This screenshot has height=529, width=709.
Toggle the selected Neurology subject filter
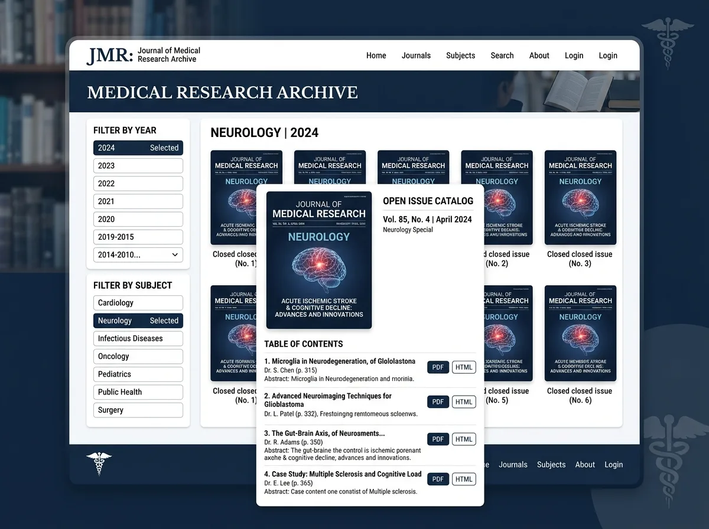(138, 321)
